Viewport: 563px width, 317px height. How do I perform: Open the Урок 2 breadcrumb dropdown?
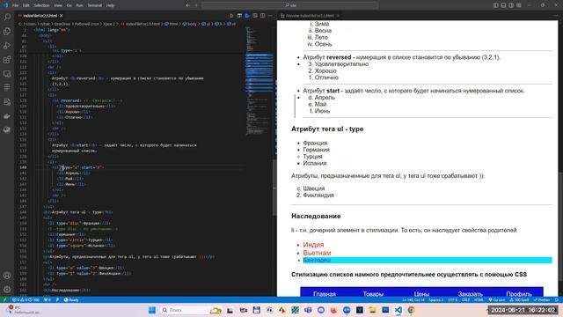(109, 24)
